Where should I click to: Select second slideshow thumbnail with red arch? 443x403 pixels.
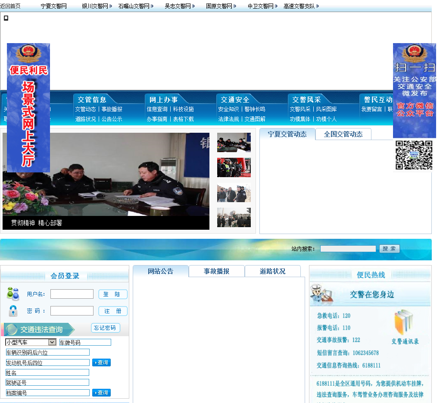pyautogui.click(x=234, y=167)
